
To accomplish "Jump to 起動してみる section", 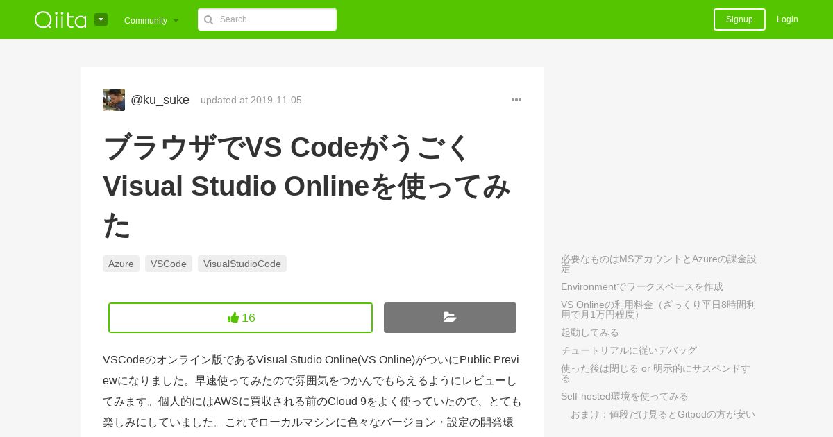I will [x=590, y=332].
